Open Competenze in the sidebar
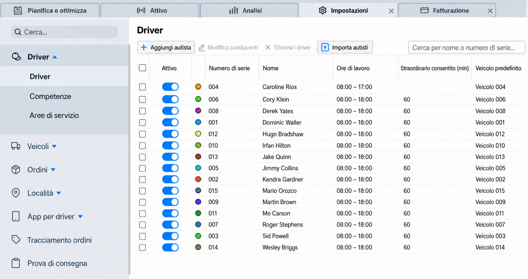The image size is (528, 279). (x=51, y=96)
